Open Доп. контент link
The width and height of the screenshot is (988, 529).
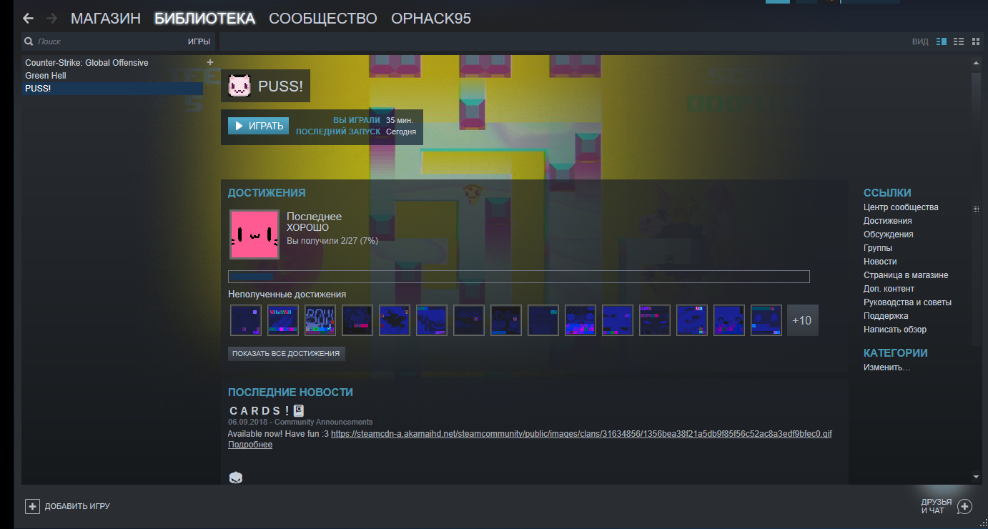889,289
